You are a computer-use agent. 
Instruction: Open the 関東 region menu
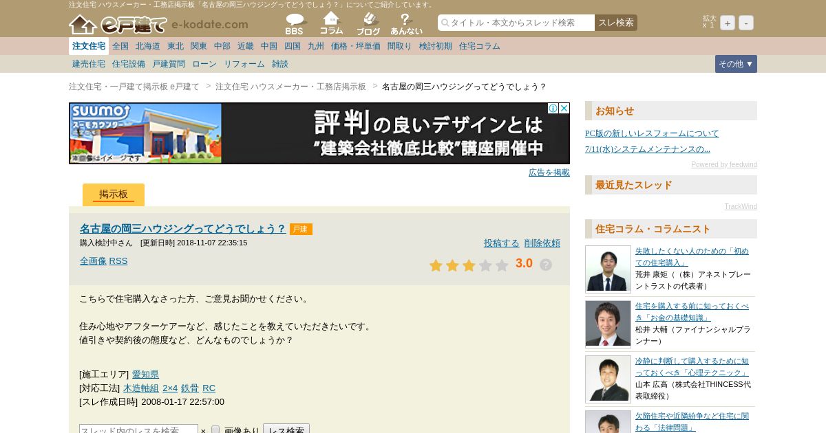(x=199, y=46)
